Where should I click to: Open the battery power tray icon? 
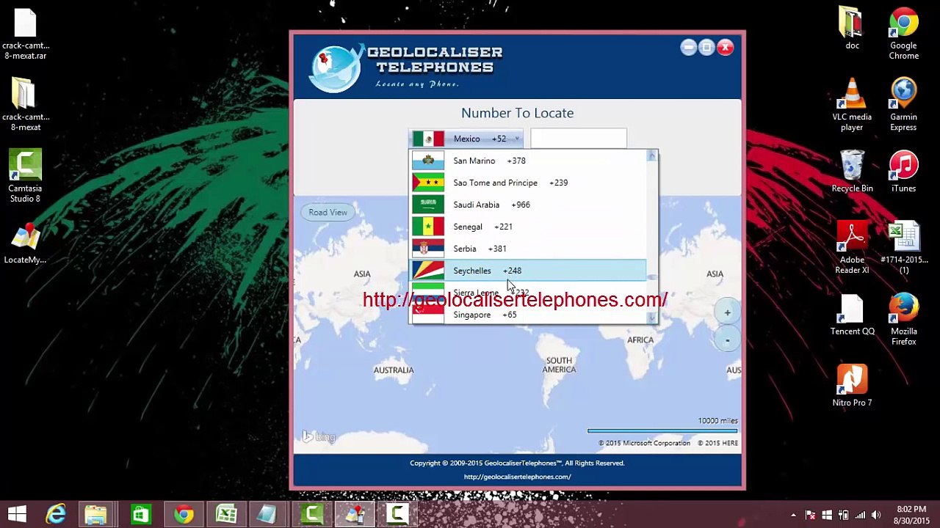pyautogui.click(x=843, y=515)
